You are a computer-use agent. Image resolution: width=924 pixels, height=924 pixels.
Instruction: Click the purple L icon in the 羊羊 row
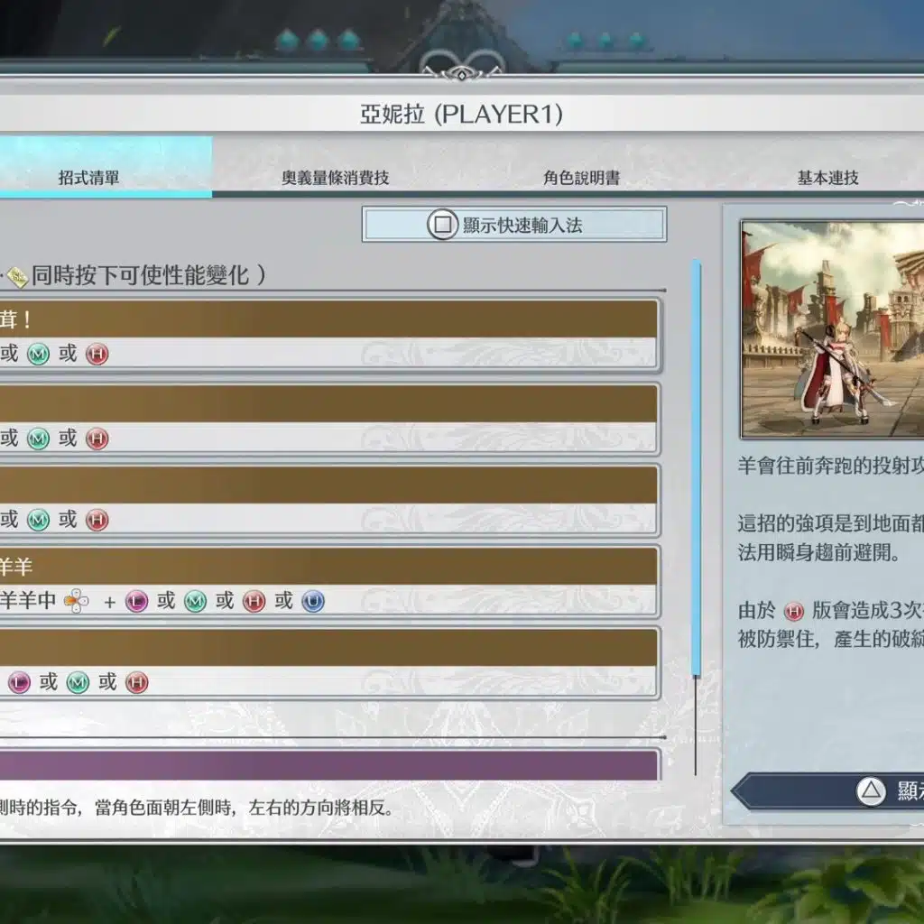point(136,602)
